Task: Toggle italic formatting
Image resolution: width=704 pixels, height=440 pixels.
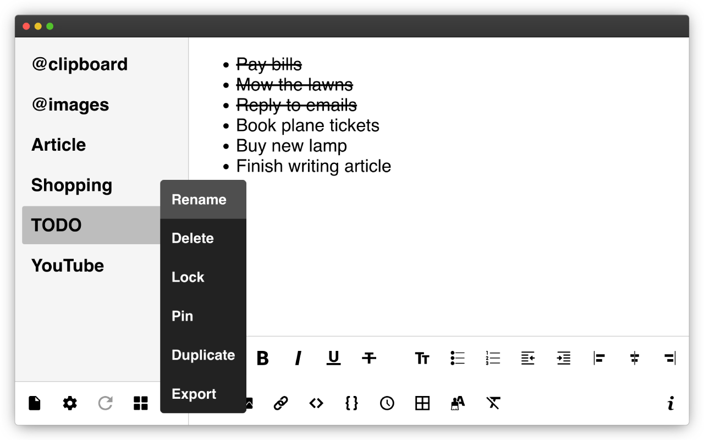Action: pos(298,359)
